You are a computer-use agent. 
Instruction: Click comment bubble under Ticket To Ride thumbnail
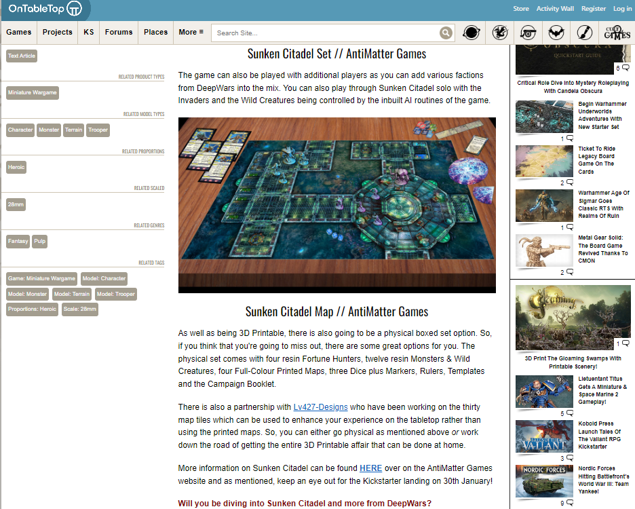[570, 183]
